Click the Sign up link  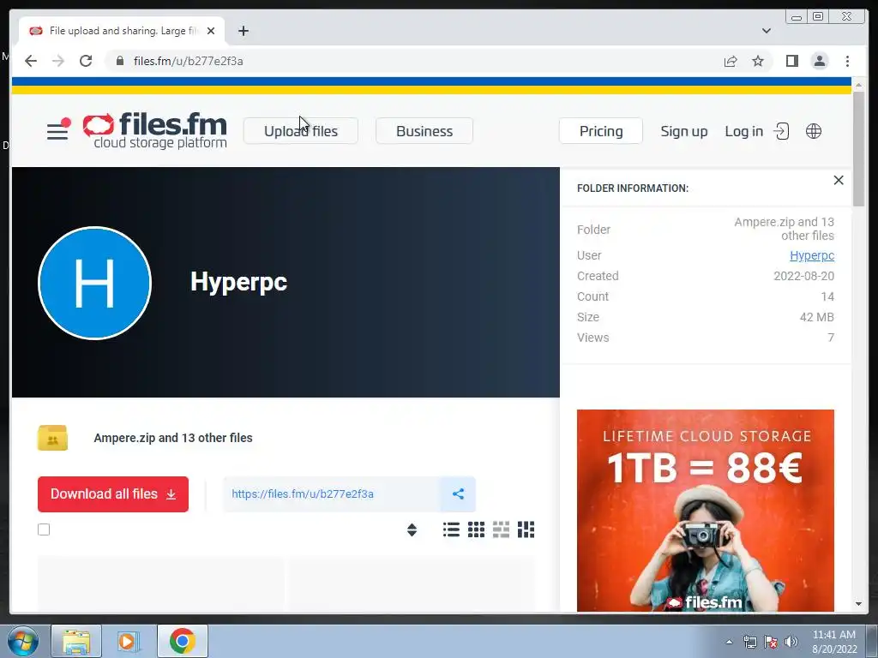683,131
